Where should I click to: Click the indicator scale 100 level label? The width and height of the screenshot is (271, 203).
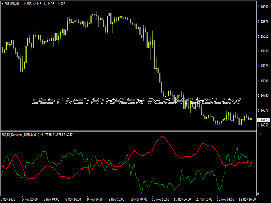260,134
